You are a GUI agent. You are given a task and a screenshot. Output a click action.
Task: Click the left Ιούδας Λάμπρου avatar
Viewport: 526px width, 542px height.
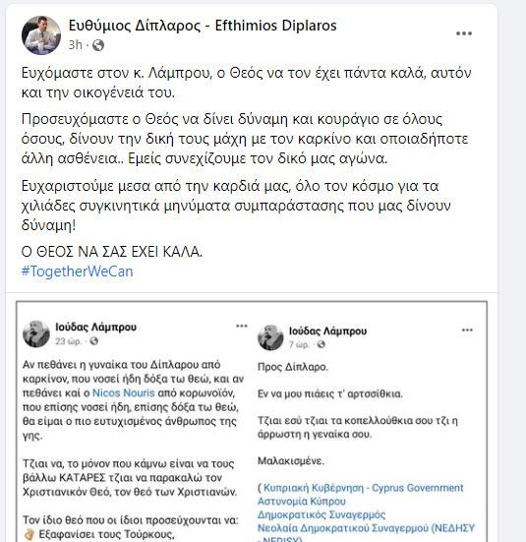[36, 333]
